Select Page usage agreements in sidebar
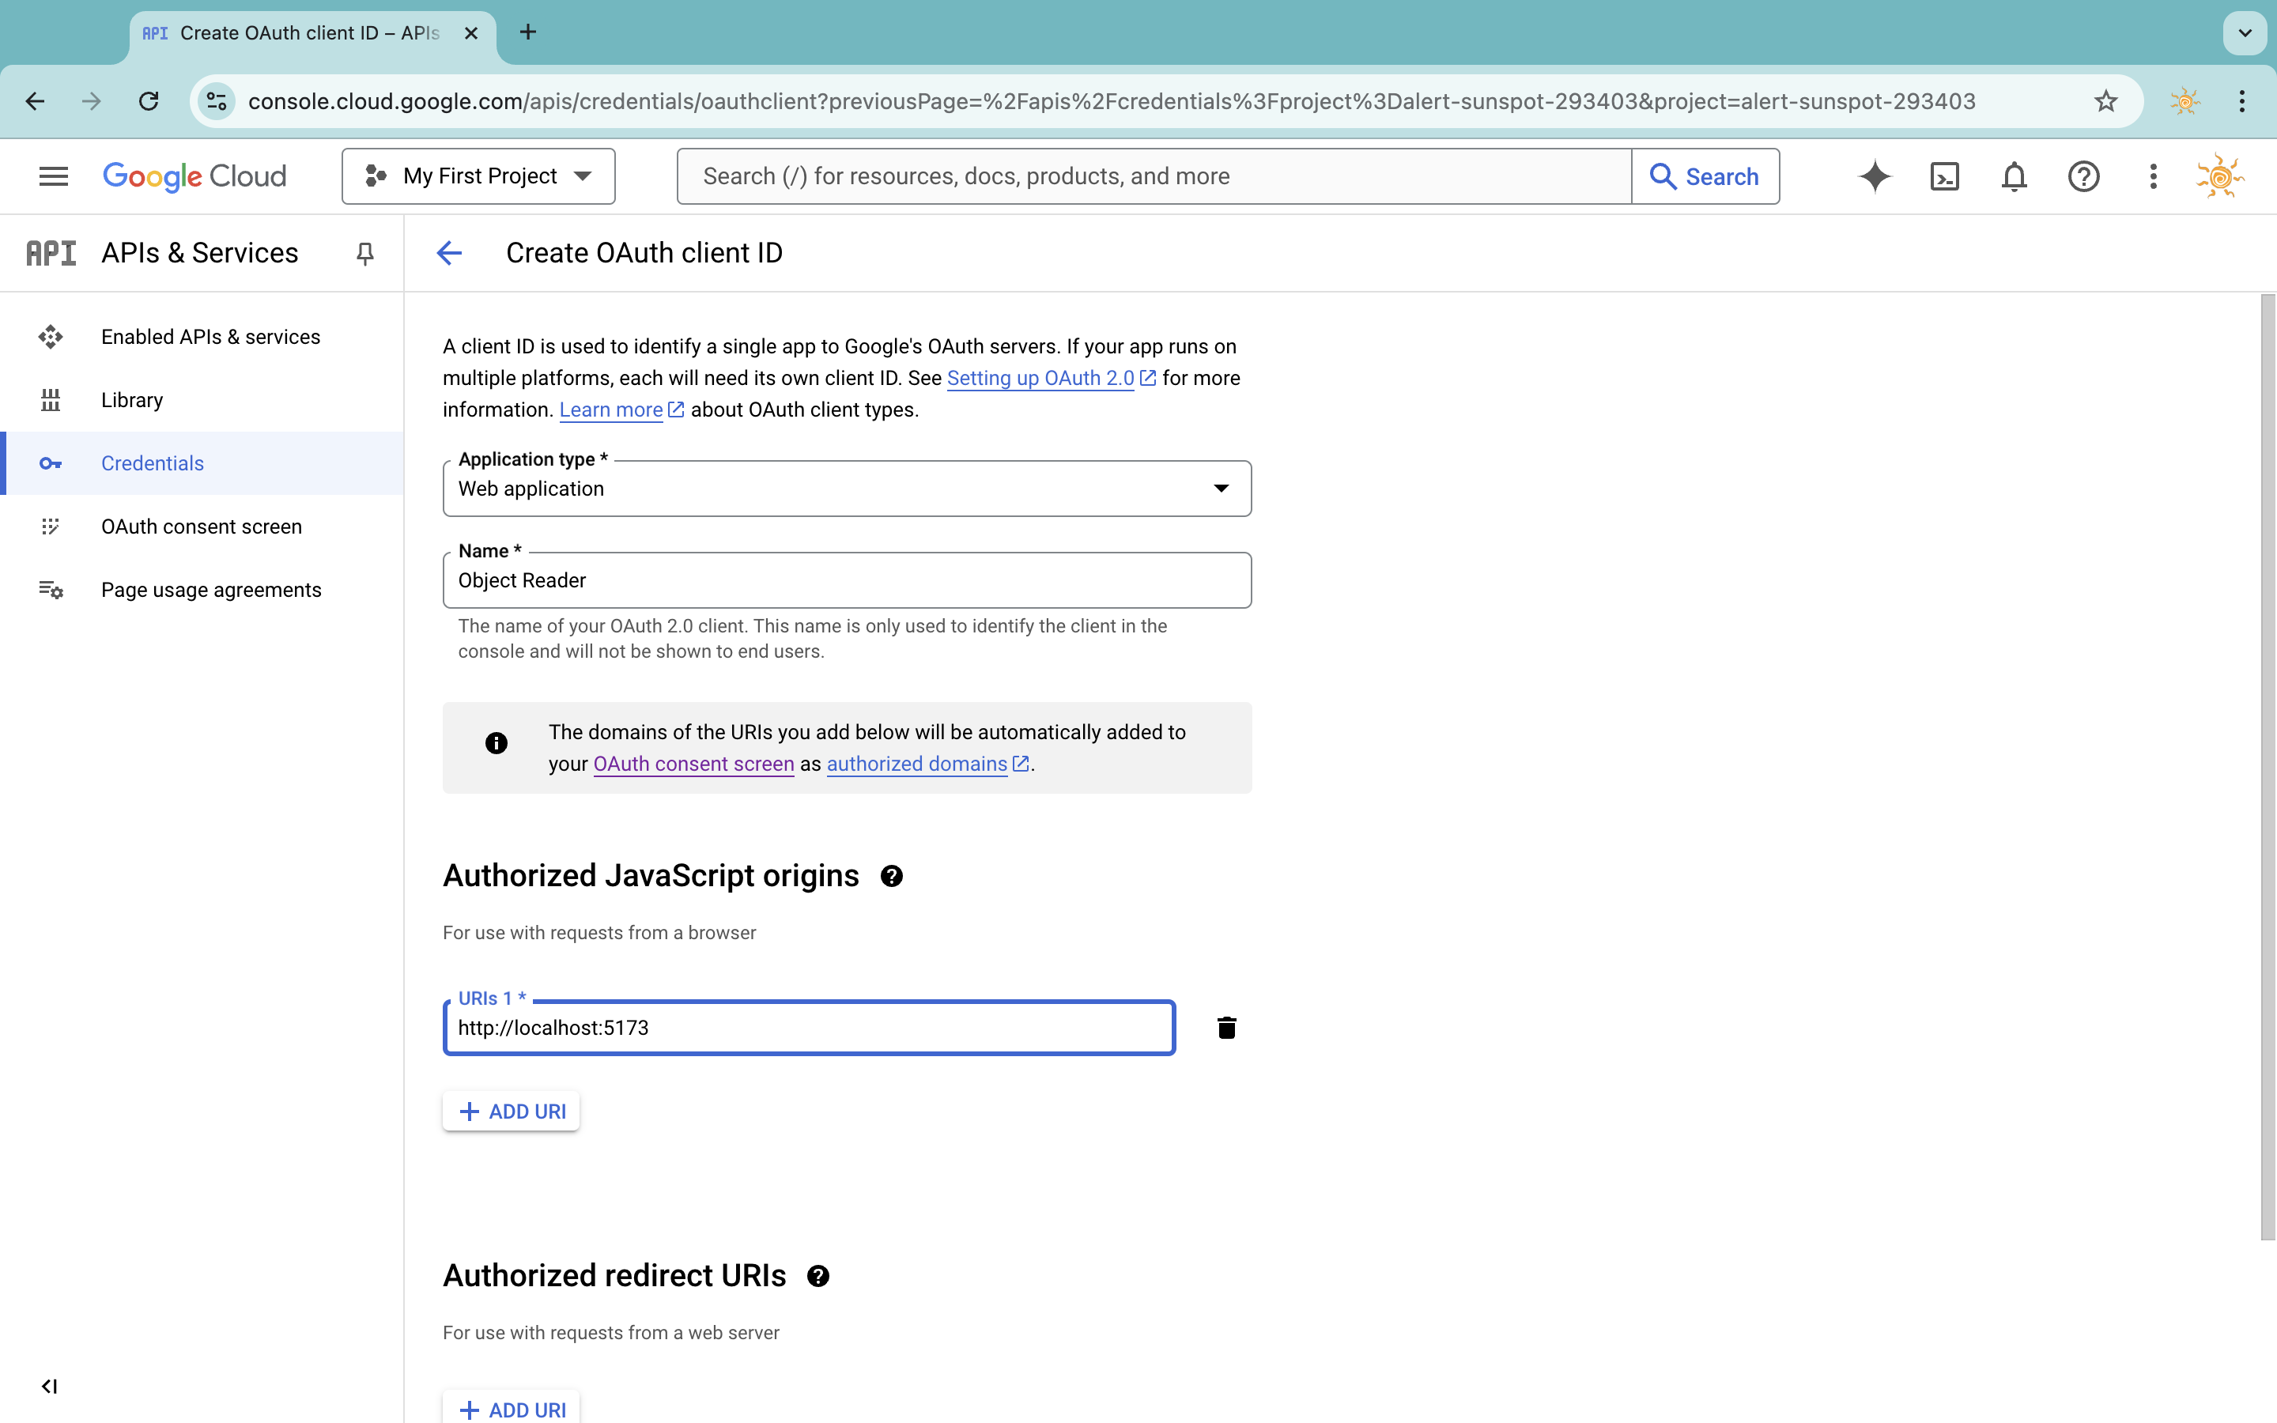The height and width of the screenshot is (1423, 2277). pyautogui.click(x=212, y=589)
